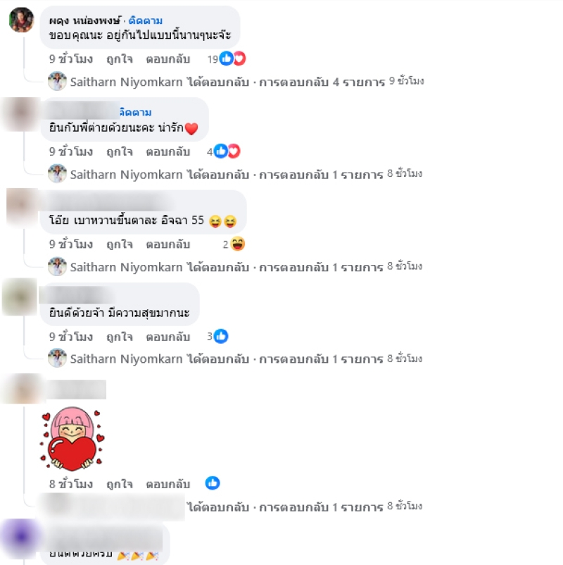This screenshot has width=563, height=565.
Task: Open ผดุง หน่องพงษ์ profile picture
Action: click(x=21, y=20)
